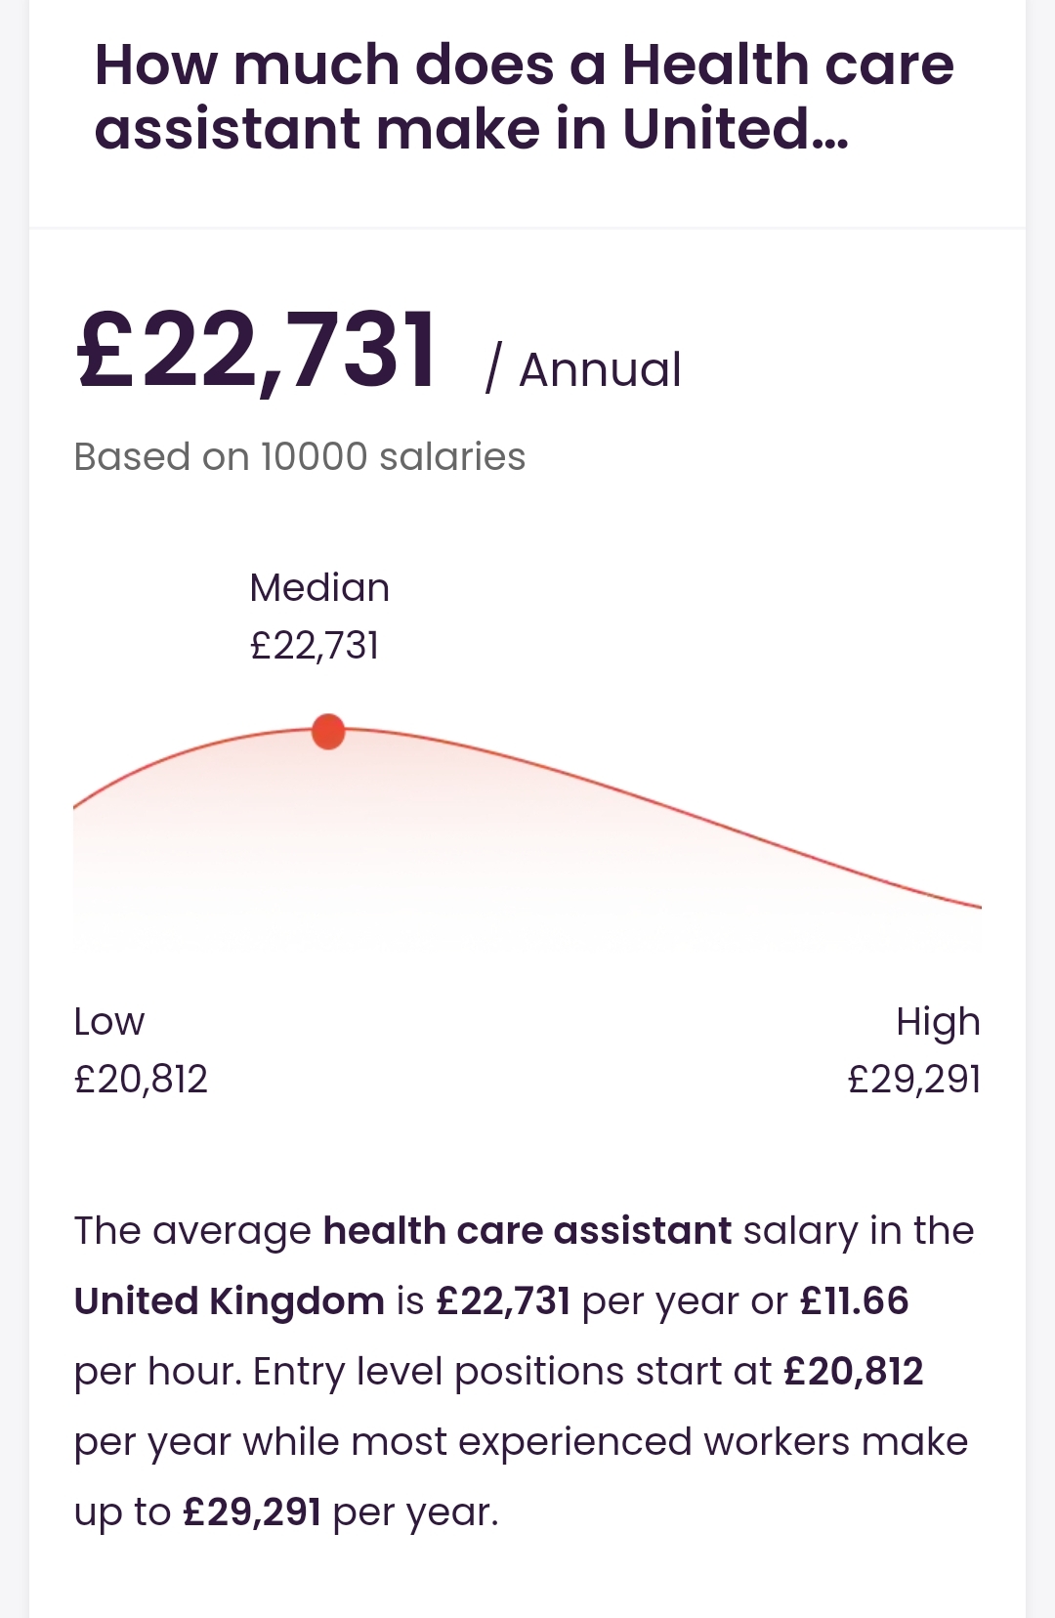
Task: Click the page heading about Health care assistant
Action: coord(524,96)
